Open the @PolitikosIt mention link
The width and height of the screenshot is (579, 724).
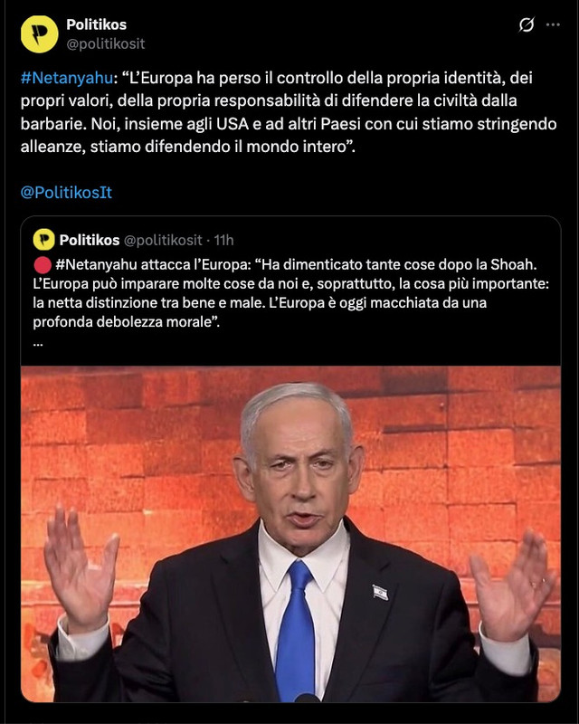pyautogui.click(x=66, y=193)
